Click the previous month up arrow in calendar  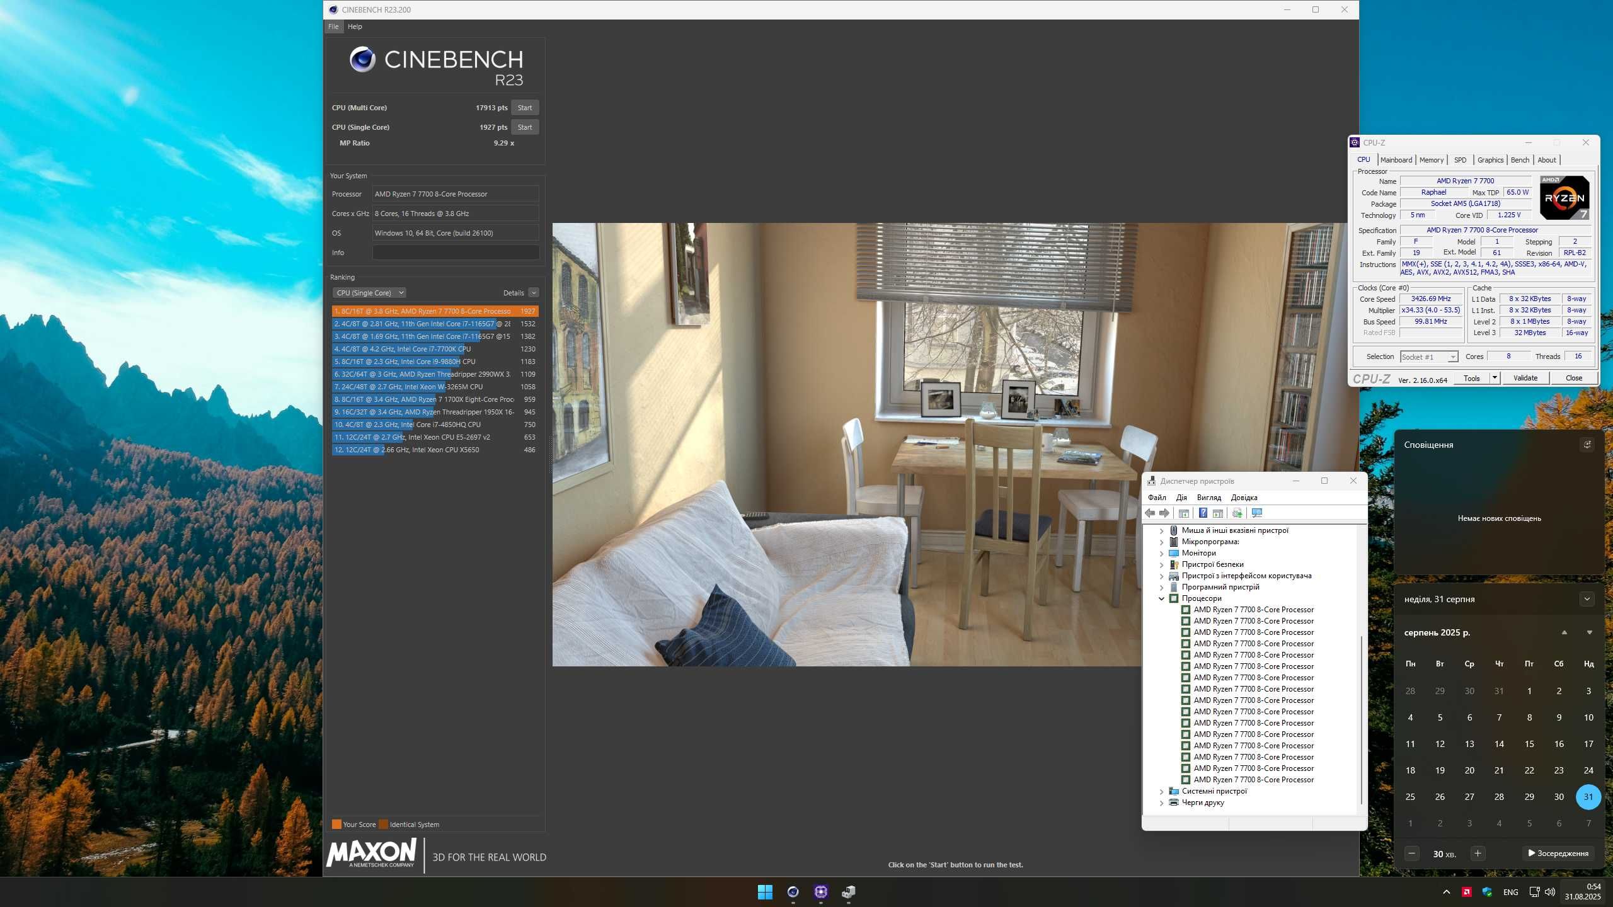[1564, 632]
